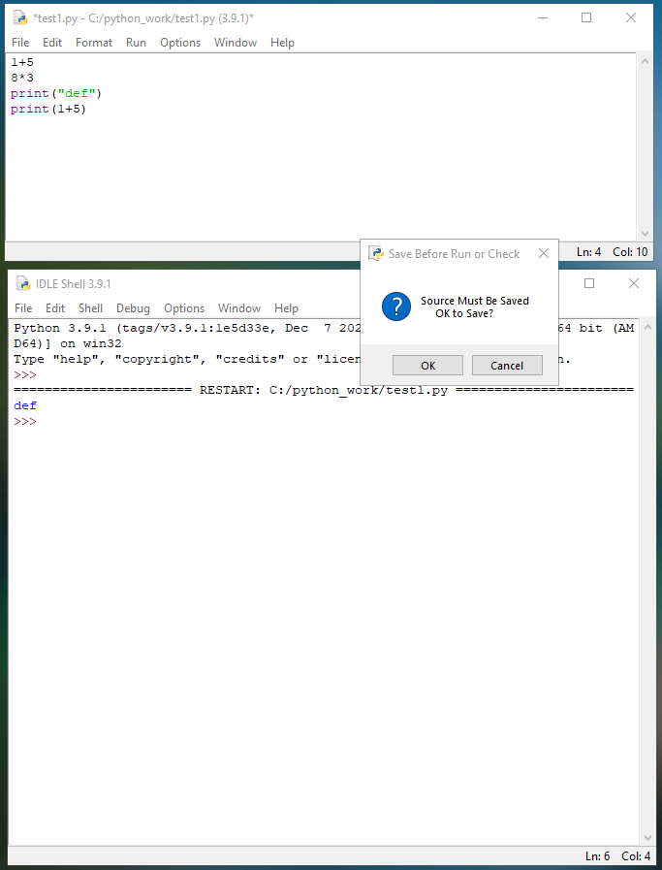This screenshot has width=662, height=870.
Task: Click the editor scrollbar's down arrow
Action: point(646,234)
